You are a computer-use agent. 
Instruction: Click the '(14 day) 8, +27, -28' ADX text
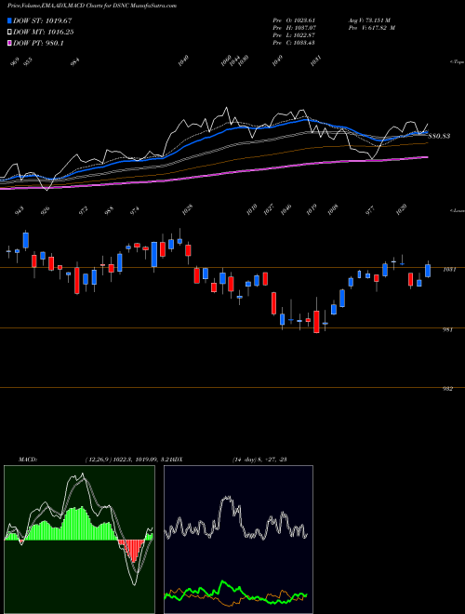click(259, 460)
